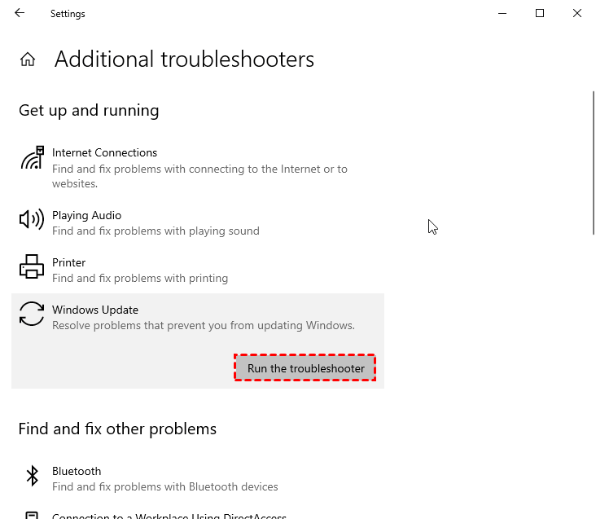Click the Windows Update sync icon
This screenshot has height=519, width=596.
click(32, 314)
